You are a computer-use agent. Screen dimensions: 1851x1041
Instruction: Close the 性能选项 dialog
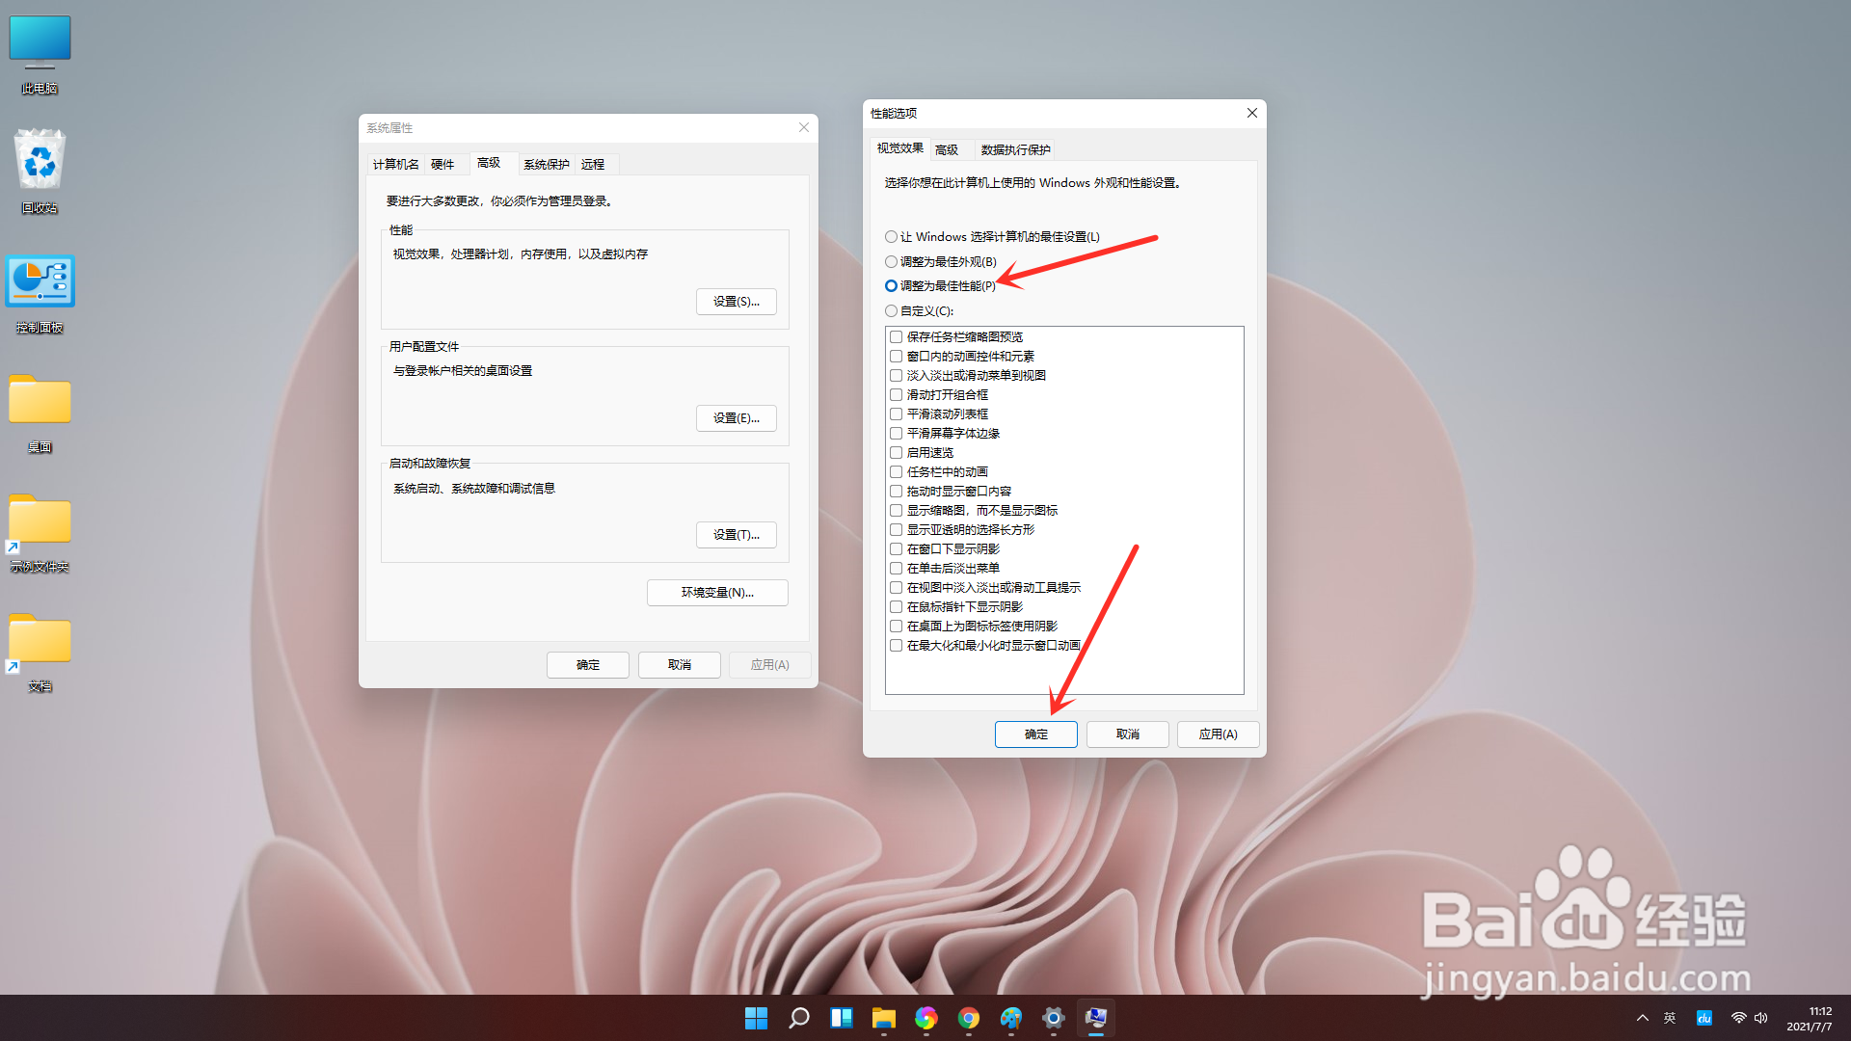[x=1251, y=113]
